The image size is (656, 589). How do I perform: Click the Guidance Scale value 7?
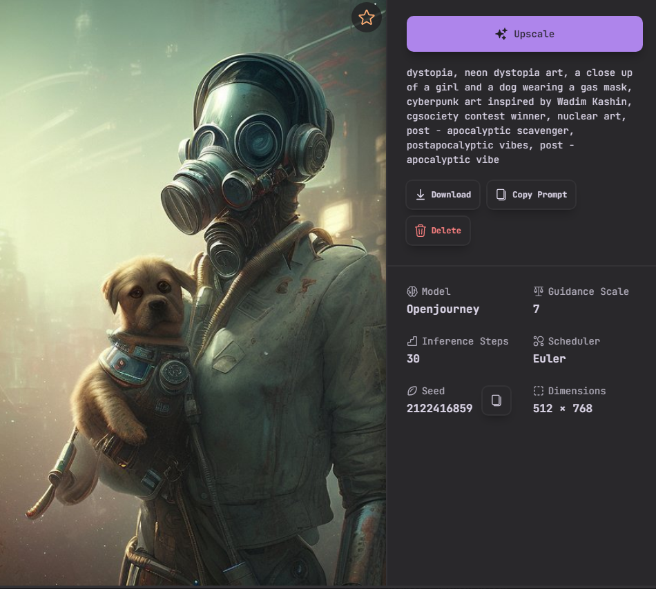point(537,309)
